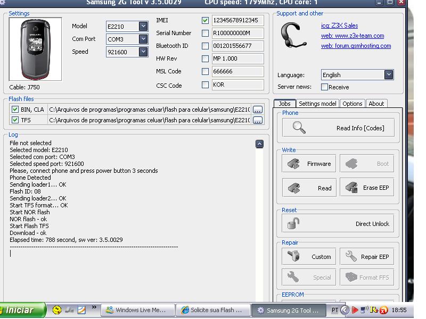Uncheck the TFS file checkbox
The width and height of the screenshot is (426, 319).
pyautogui.click(x=15, y=120)
